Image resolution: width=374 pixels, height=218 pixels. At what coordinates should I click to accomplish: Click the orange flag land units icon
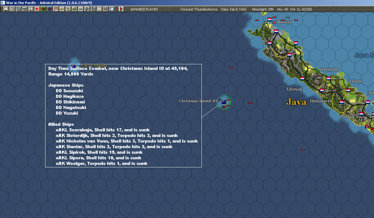(x=56, y=9)
